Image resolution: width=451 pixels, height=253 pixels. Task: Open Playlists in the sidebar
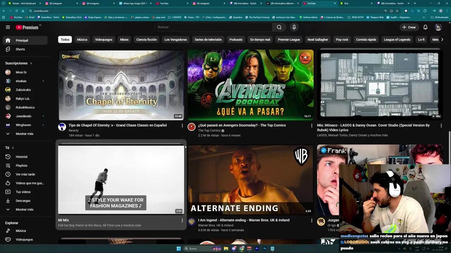[24, 166]
